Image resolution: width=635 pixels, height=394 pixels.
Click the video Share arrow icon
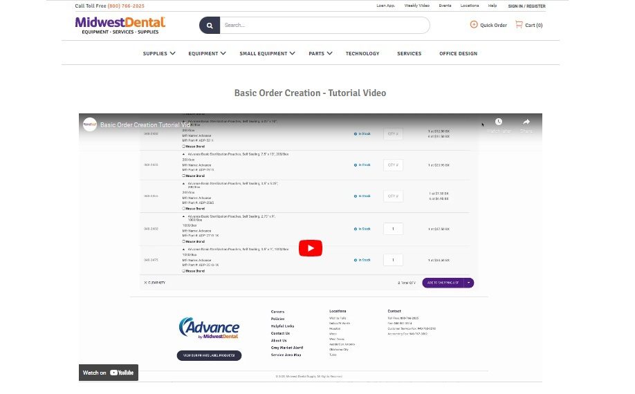[526, 122]
